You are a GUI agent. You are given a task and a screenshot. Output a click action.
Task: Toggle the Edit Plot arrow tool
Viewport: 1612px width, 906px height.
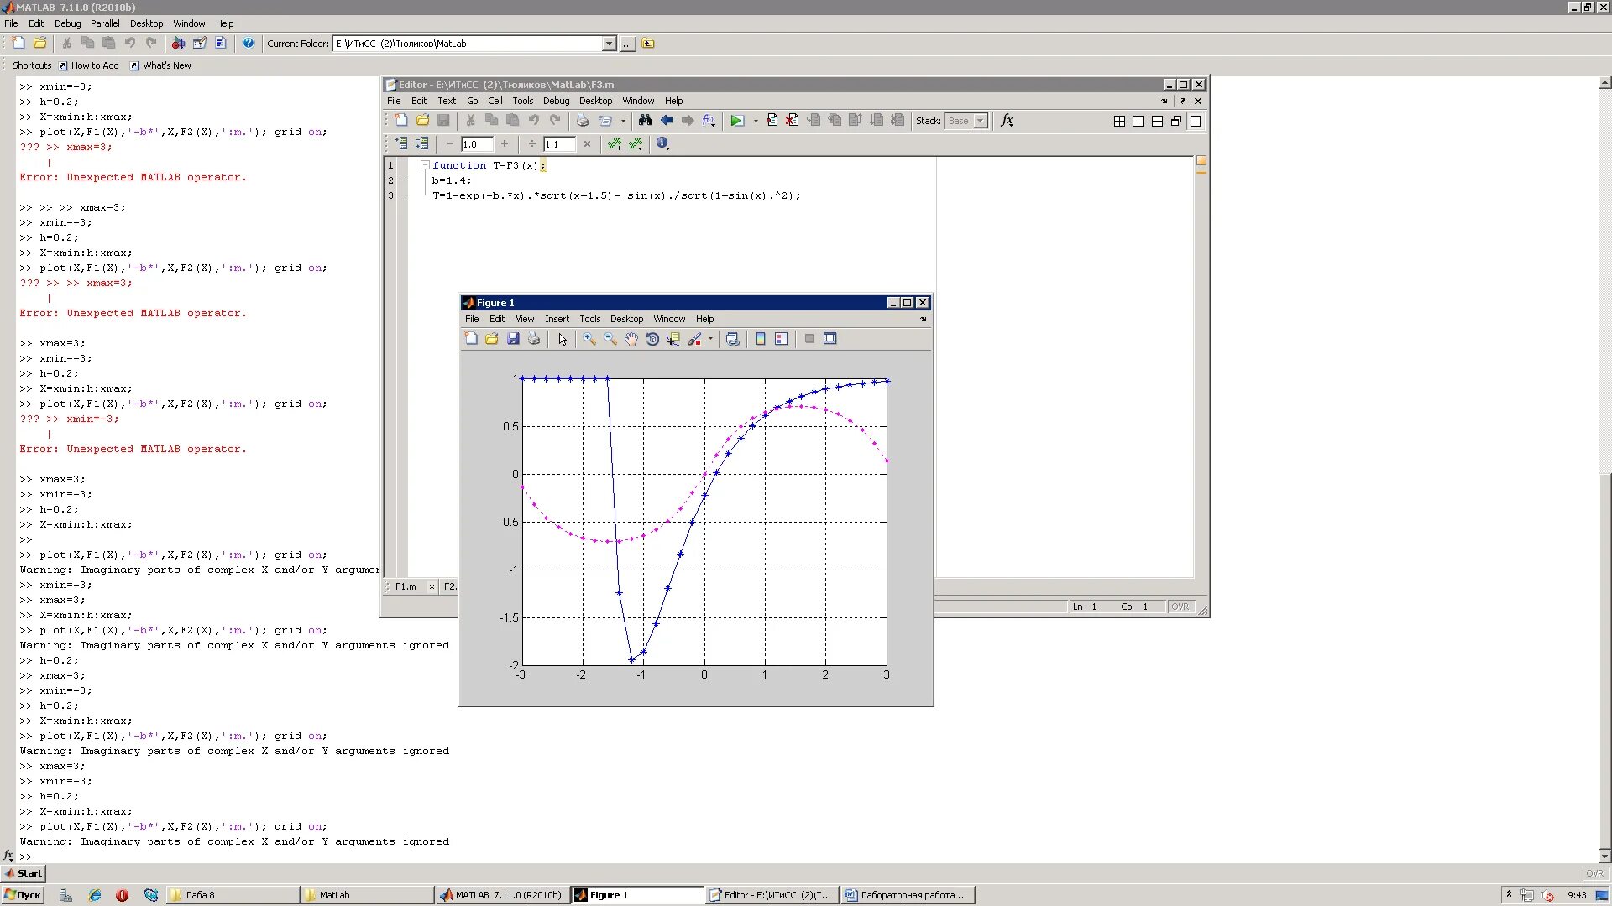tap(563, 339)
